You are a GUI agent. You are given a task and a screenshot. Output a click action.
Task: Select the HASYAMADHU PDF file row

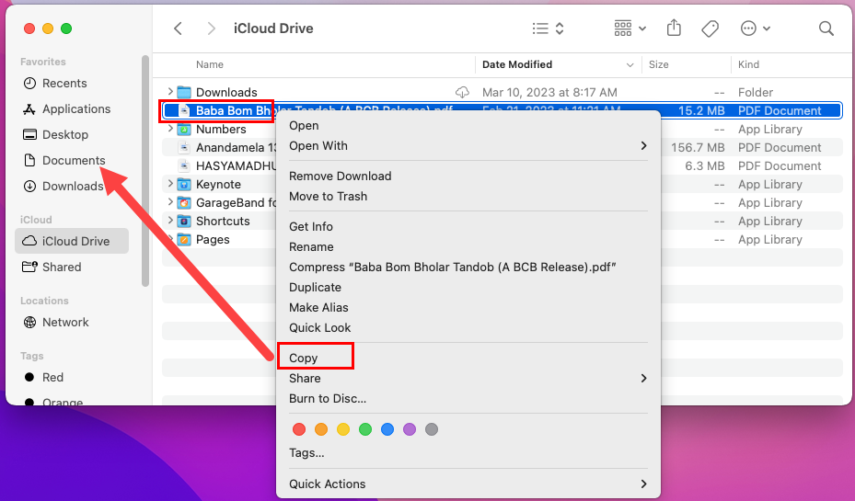click(503, 166)
